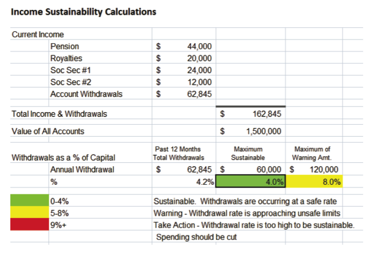Click the yellow 5-8% legend swatch
The width and height of the screenshot is (381, 258).
point(30,213)
